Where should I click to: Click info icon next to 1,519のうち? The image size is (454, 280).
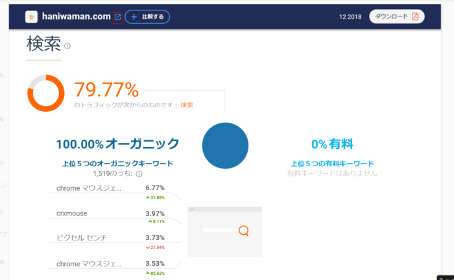139,174
